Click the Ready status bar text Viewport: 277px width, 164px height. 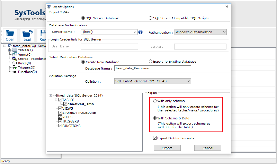tap(6, 161)
